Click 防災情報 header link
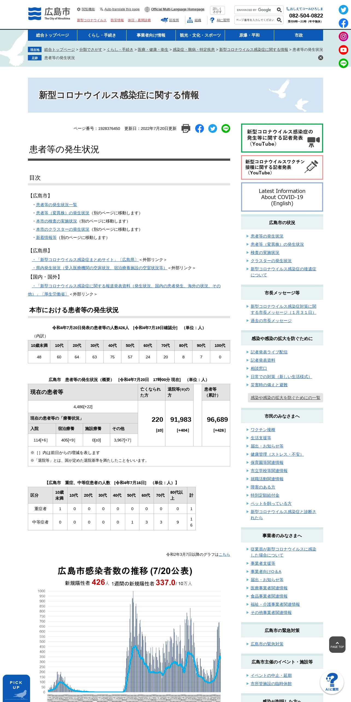 click(117, 20)
